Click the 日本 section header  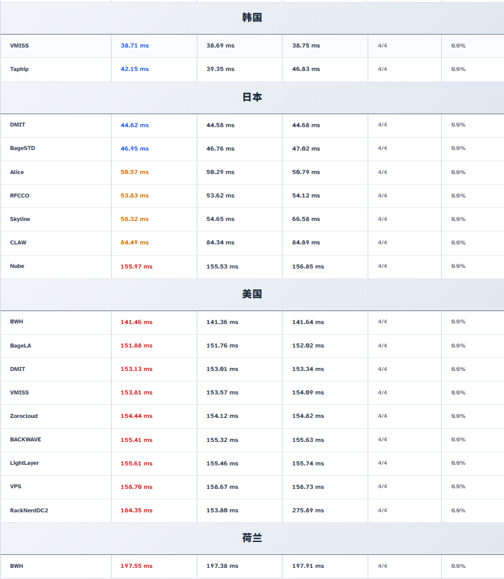(252, 98)
